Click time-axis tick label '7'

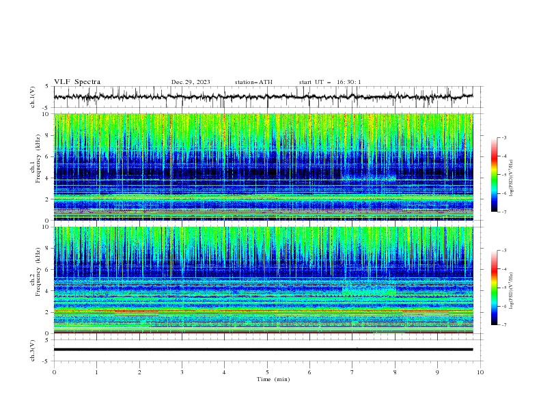[352, 372]
